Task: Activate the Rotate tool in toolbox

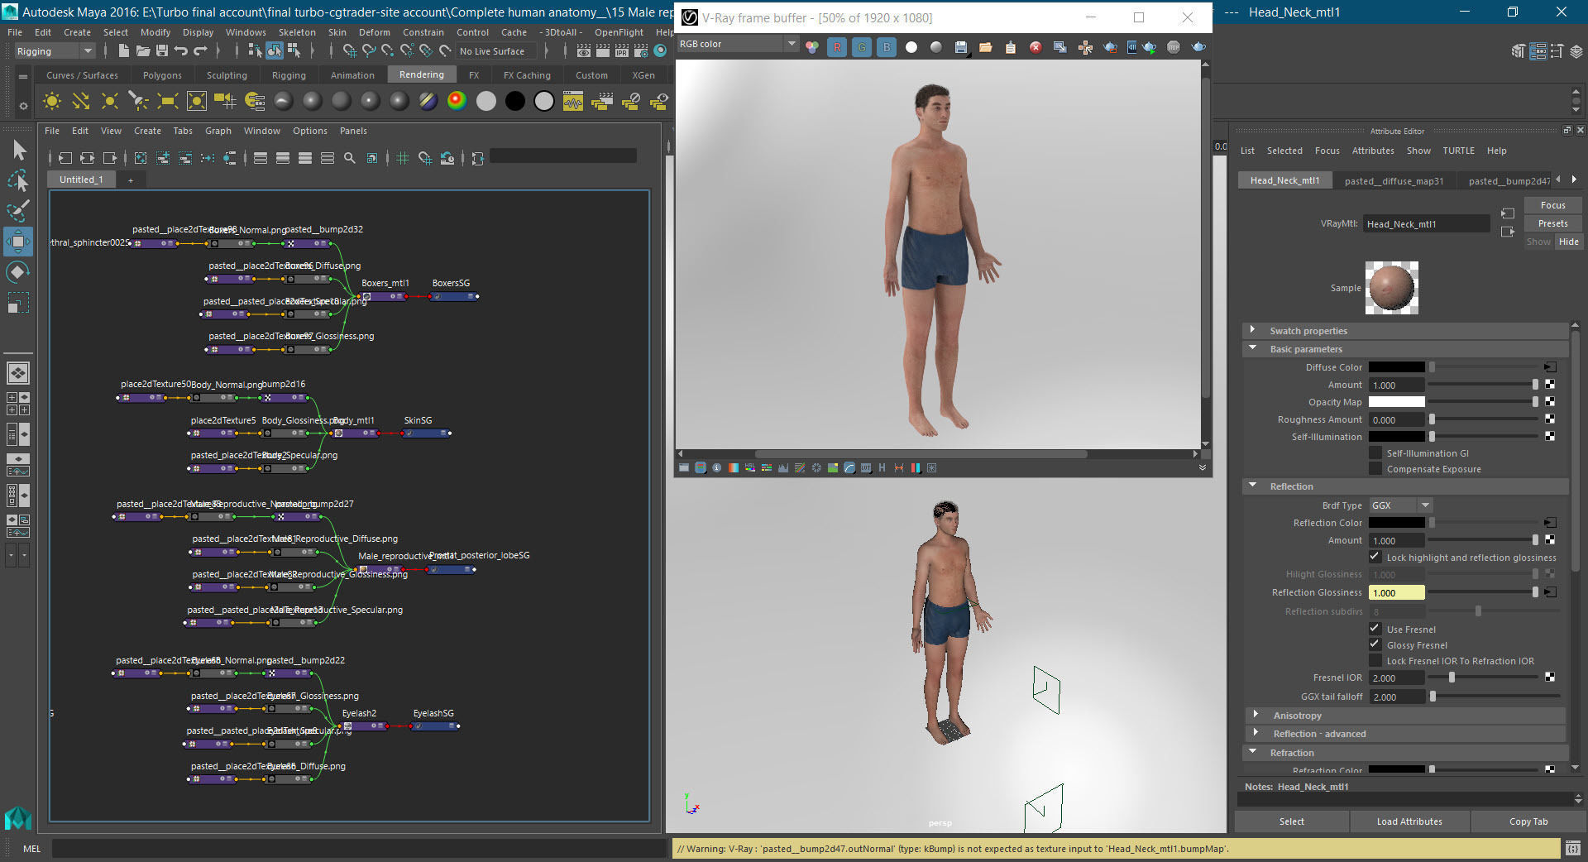Action: click(18, 271)
